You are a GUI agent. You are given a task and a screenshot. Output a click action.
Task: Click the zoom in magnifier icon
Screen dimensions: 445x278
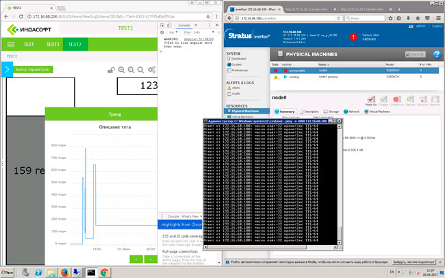pyautogui.click(x=121, y=70)
